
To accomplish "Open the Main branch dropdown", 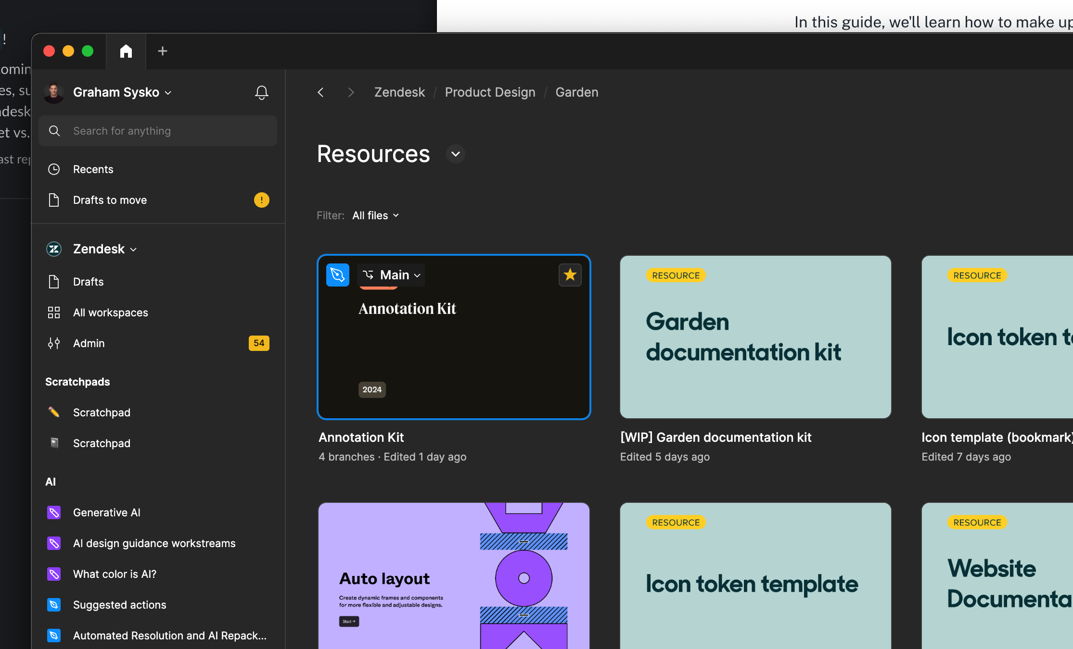I will coord(391,275).
